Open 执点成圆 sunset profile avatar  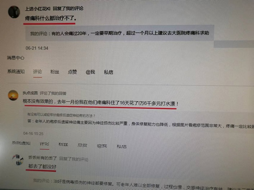click(x=13, y=95)
